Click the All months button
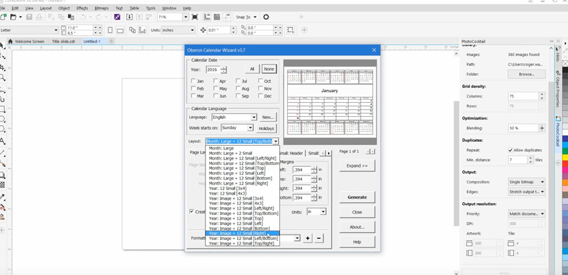The height and width of the screenshot is (275, 568). (252, 69)
